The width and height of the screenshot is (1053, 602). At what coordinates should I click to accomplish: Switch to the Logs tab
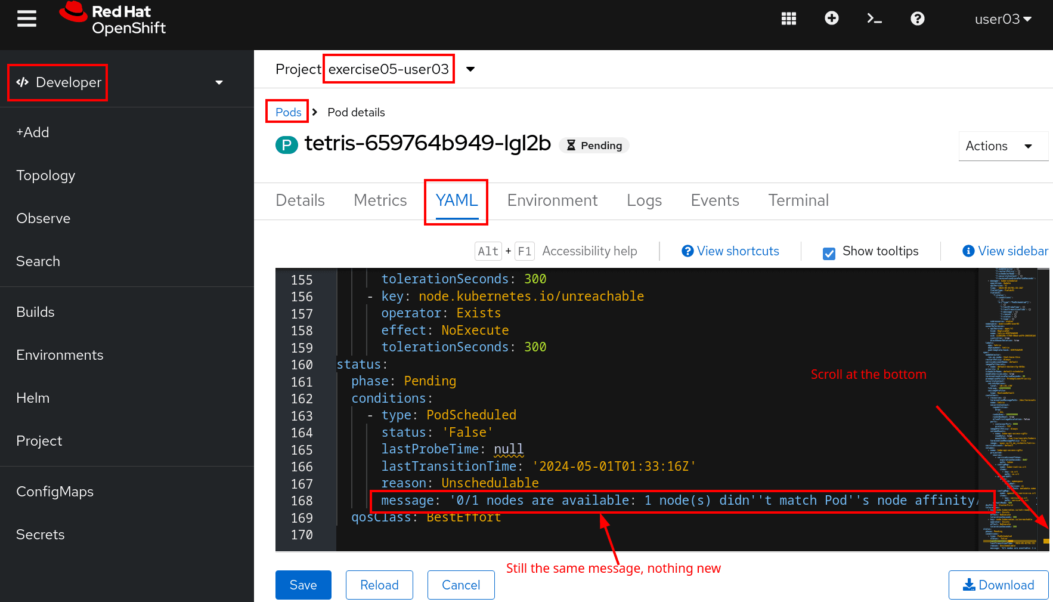tap(644, 200)
